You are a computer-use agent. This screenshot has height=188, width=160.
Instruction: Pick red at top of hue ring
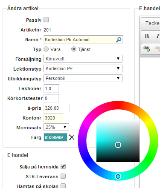(118, 105)
